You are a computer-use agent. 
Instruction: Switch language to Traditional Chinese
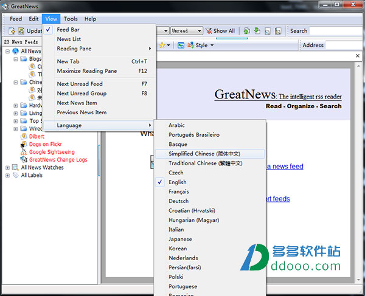click(x=210, y=163)
